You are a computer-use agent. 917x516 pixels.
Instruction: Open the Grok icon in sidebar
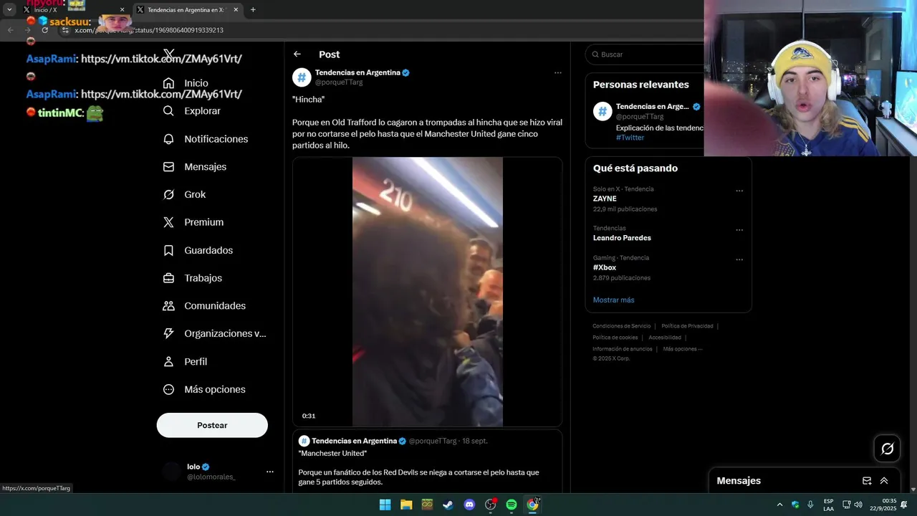pyautogui.click(x=168, y=194)
